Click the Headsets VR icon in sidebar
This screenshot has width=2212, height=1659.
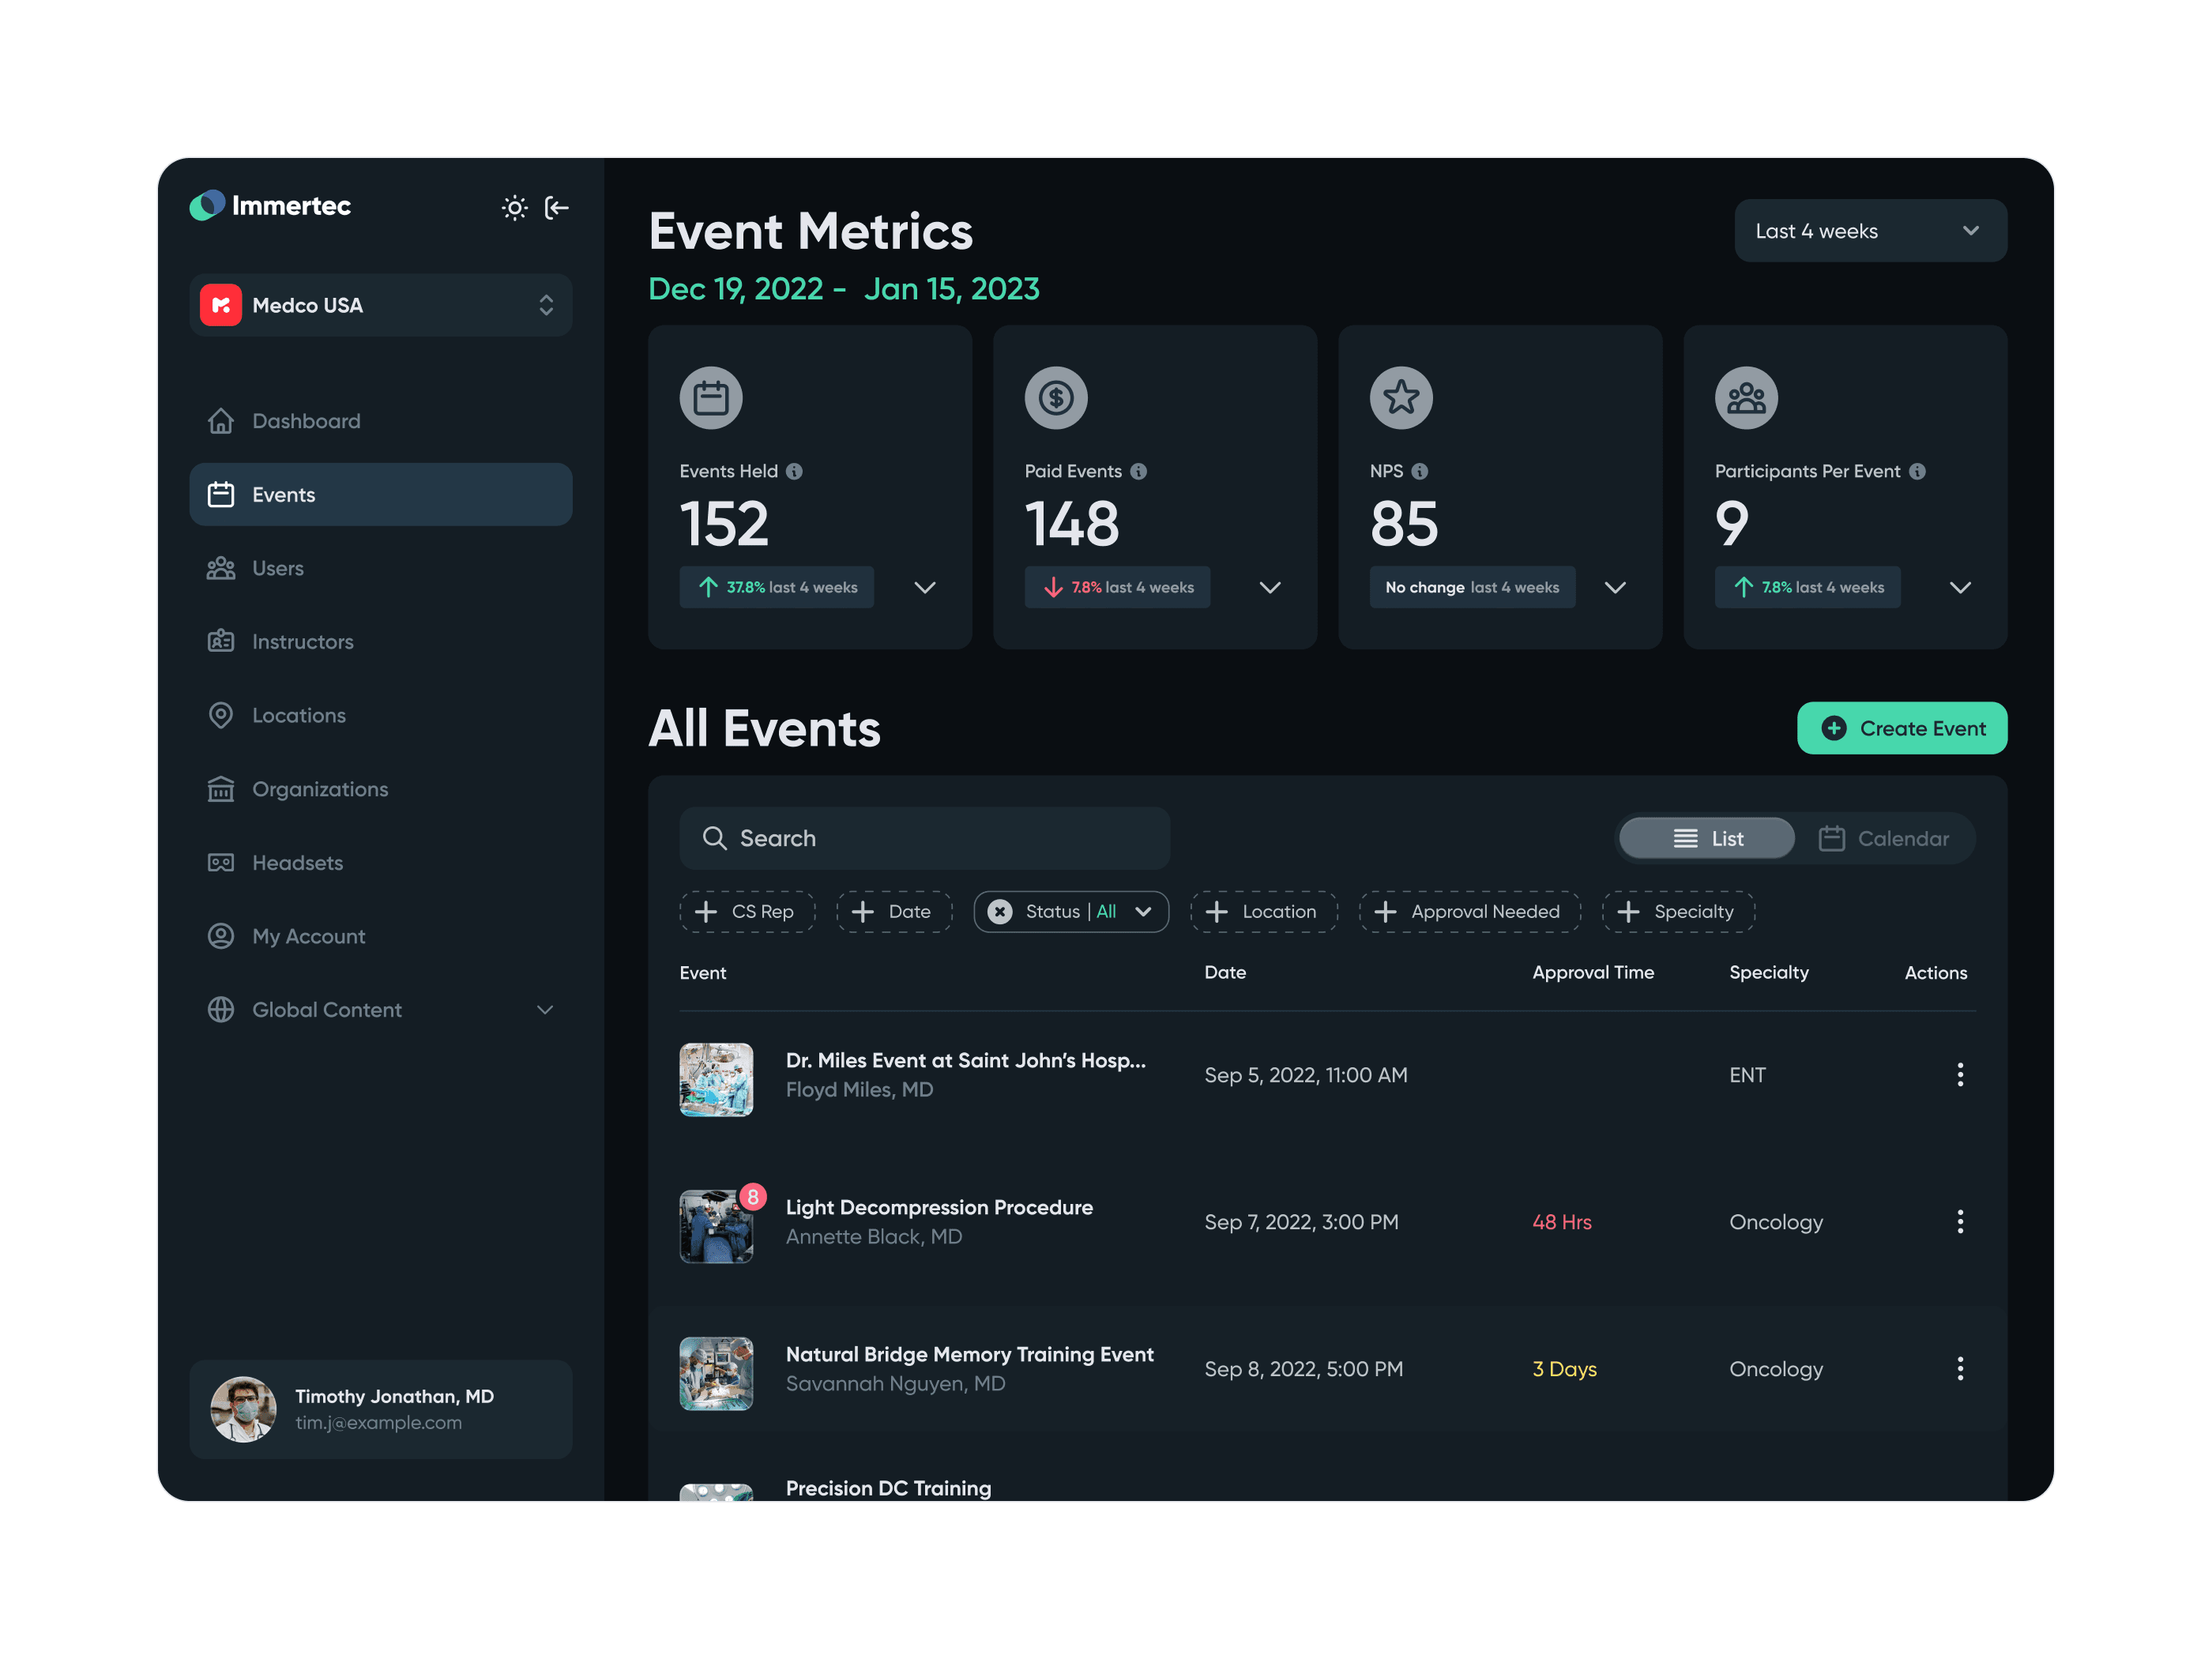coord(221,862)
